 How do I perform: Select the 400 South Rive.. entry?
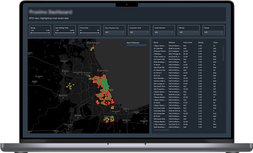coord(160,119)
